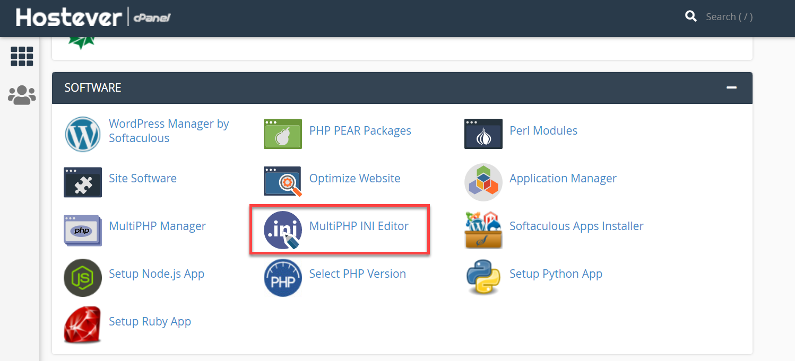Open the MultiPHP INI Editor link
795x361 pixels.
point(359,226)
